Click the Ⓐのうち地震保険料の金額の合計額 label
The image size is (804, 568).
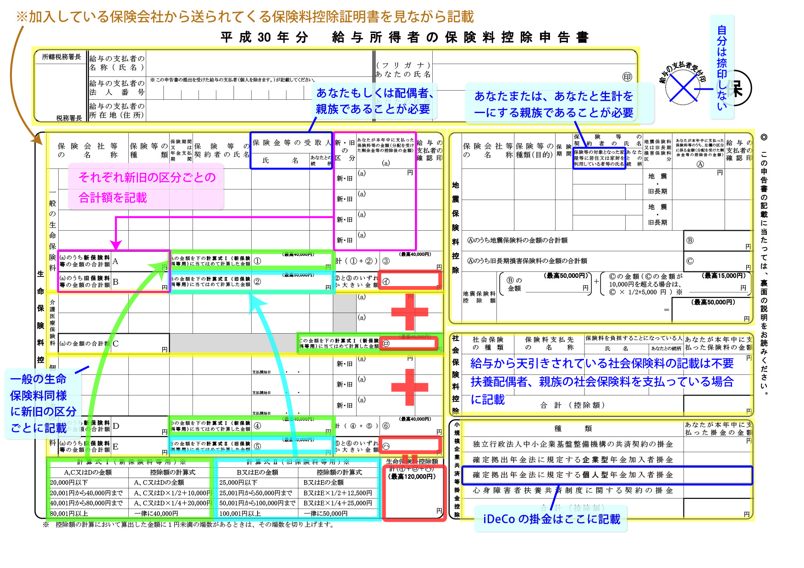[x=517, y=240]
